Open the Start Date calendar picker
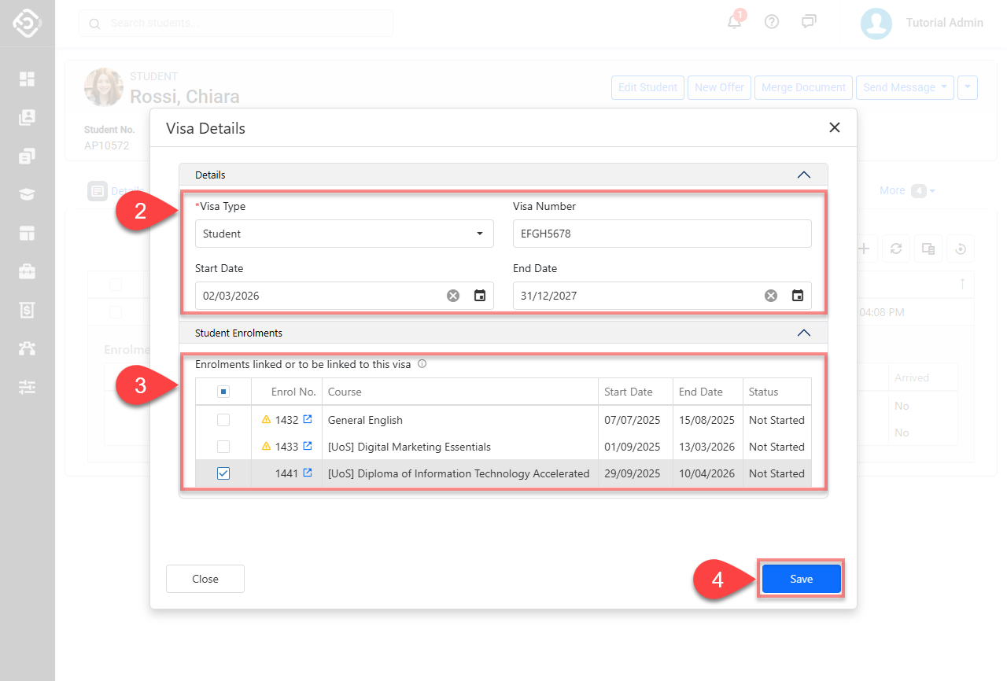The width and height of the screenshot is (1007, 681). pyautogui.click(x=480, y=296)
